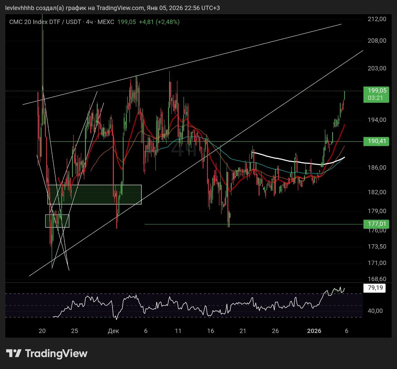Viewport: 397px width, 369px height.
Task: Select the thick white moving average line
Action: tap(288, 160)
